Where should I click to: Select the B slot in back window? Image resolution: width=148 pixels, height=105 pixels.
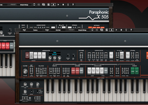(x=63, y=4)
